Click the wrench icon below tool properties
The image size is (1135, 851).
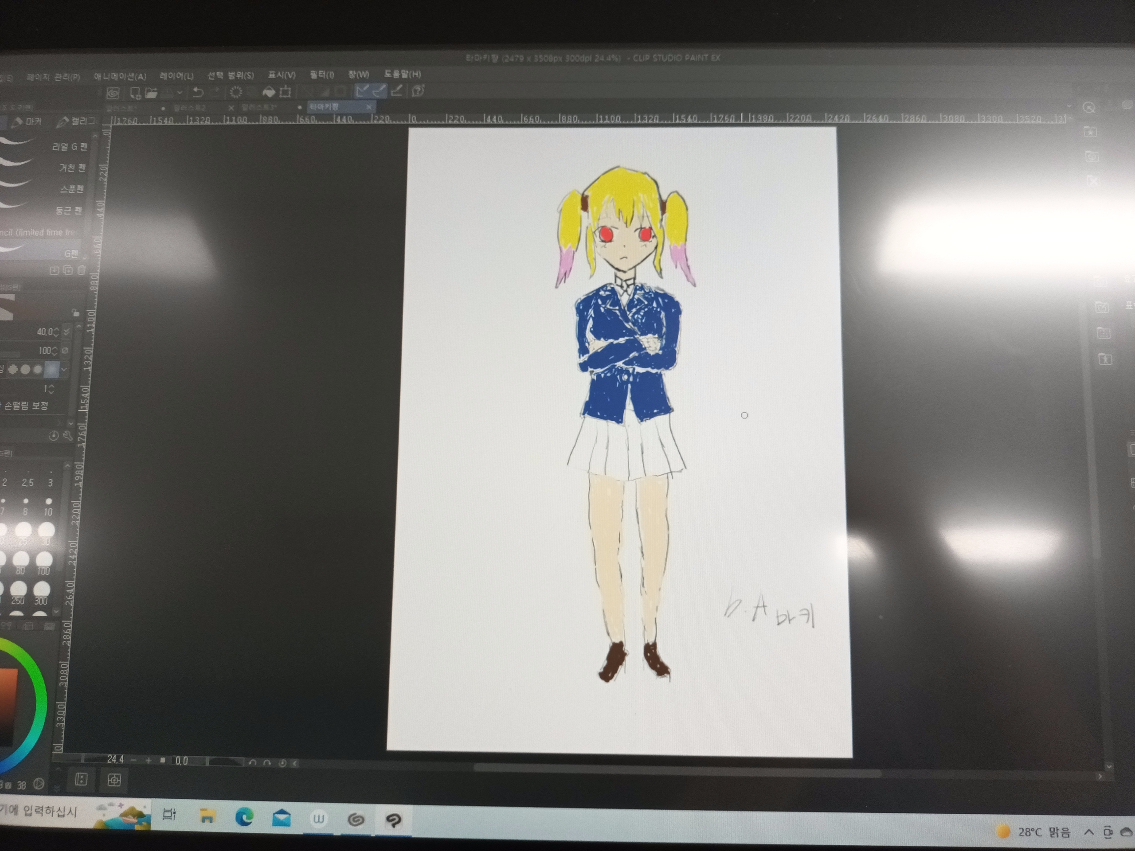(68, 436)
